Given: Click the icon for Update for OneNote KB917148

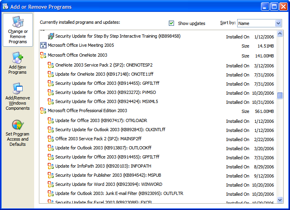Looking at the screenshot, I should [51, 74].
